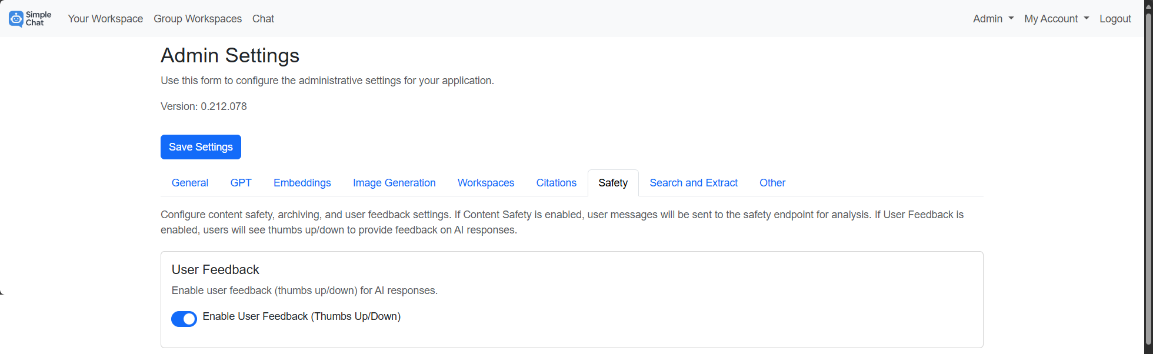Viewport: 1153px width, 354px height.
Task: Select the Citations tab
Action: pyautogui.click(x=556, y=183)
